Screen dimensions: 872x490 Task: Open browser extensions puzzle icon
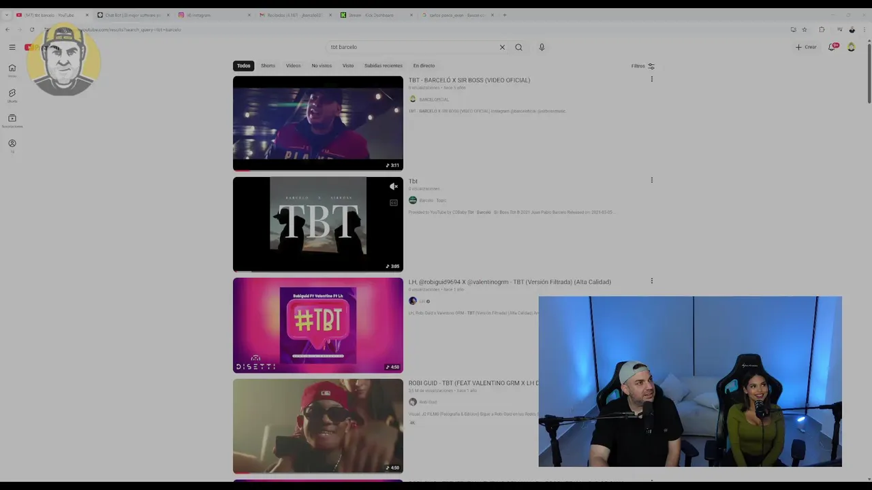click(x=822, y=29)
